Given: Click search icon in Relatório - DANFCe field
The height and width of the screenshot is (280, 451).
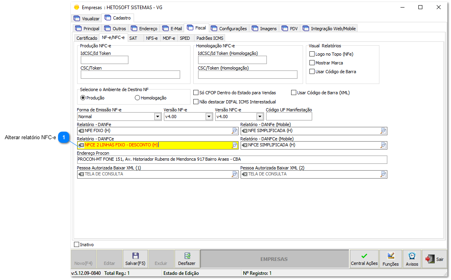Looking at the screenshot, I should (235, 145).
